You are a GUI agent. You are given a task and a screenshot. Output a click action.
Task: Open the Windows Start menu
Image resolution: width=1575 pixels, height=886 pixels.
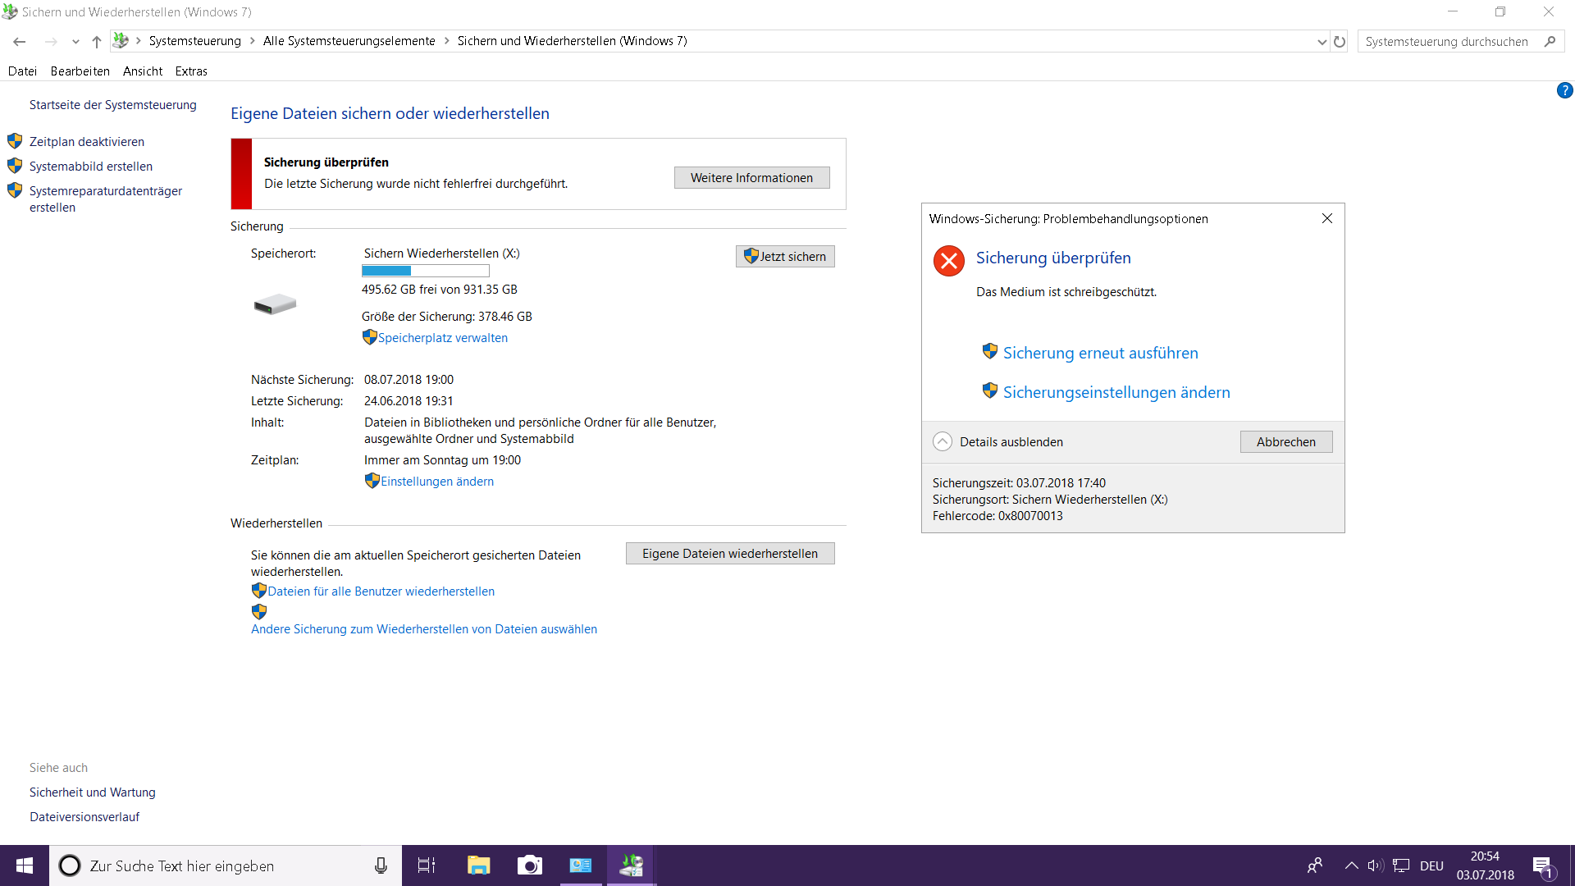pos(25,865)
